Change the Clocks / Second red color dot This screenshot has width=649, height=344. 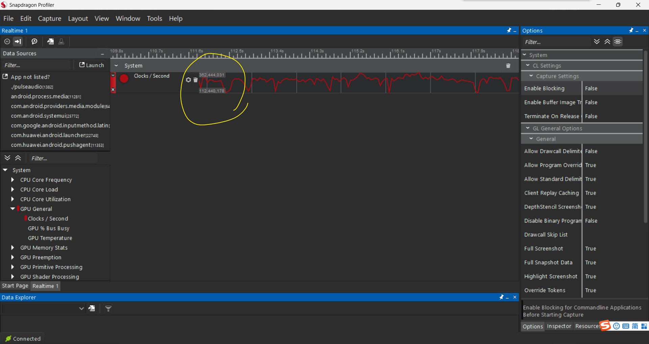[x=124, y=79]
